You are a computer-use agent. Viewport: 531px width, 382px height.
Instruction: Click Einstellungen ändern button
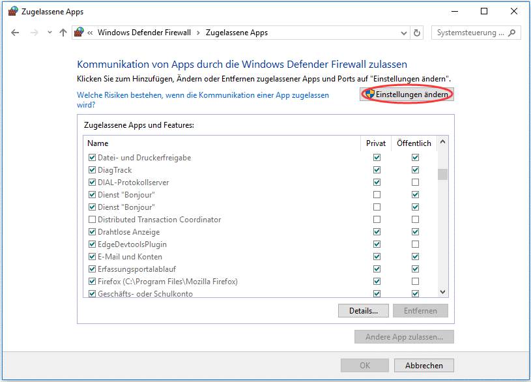pyautogui.click(x=407, y=95)
